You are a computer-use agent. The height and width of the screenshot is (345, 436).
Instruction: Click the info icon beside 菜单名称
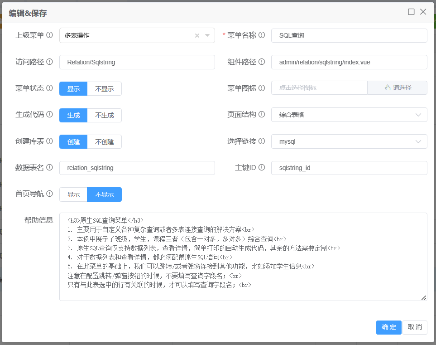262,35
